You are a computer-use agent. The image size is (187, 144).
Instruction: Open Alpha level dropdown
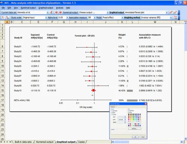[x=67, y=18]
